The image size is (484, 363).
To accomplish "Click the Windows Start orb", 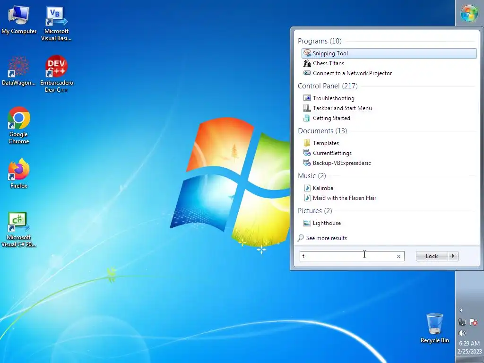I will coord(469,13).
